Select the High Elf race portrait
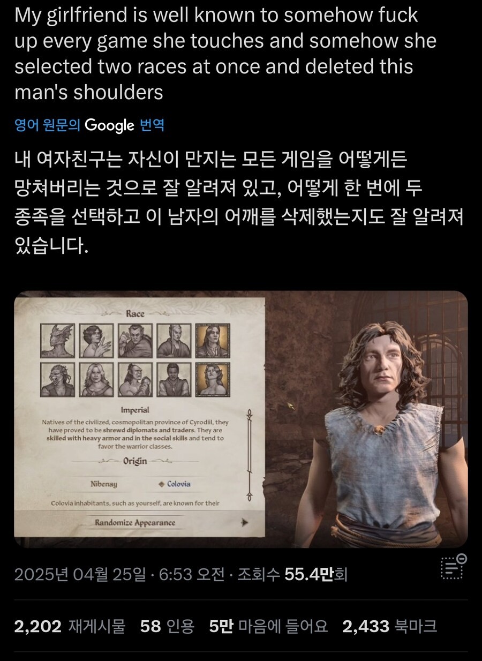 [x=174, y=341]
